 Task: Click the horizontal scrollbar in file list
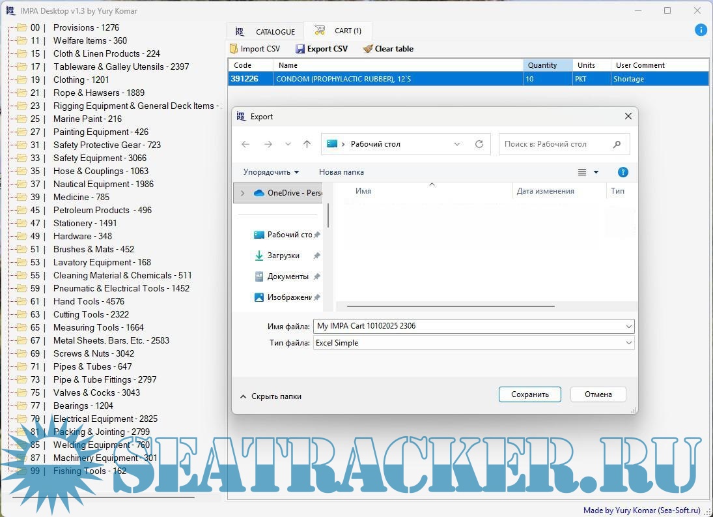450,306
